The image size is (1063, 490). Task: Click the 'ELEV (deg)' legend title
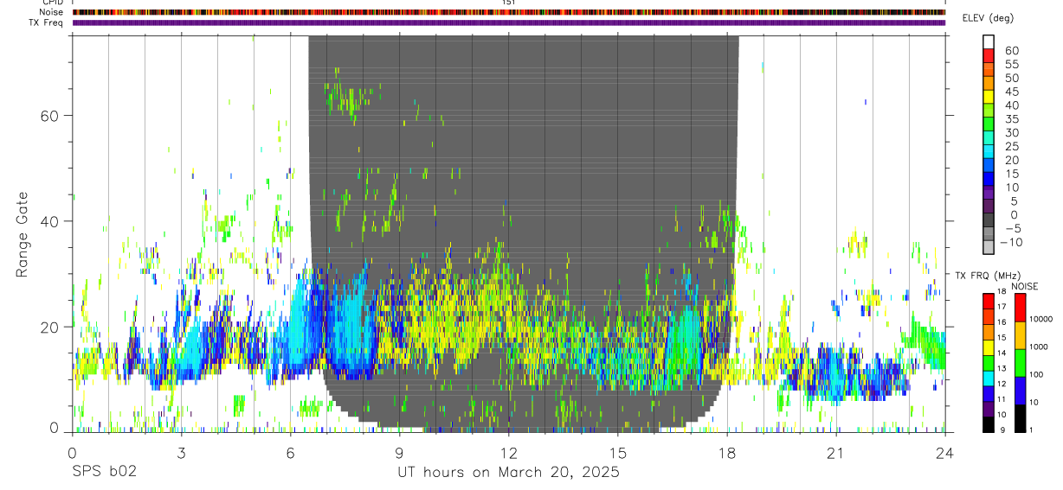click(988, 18)
